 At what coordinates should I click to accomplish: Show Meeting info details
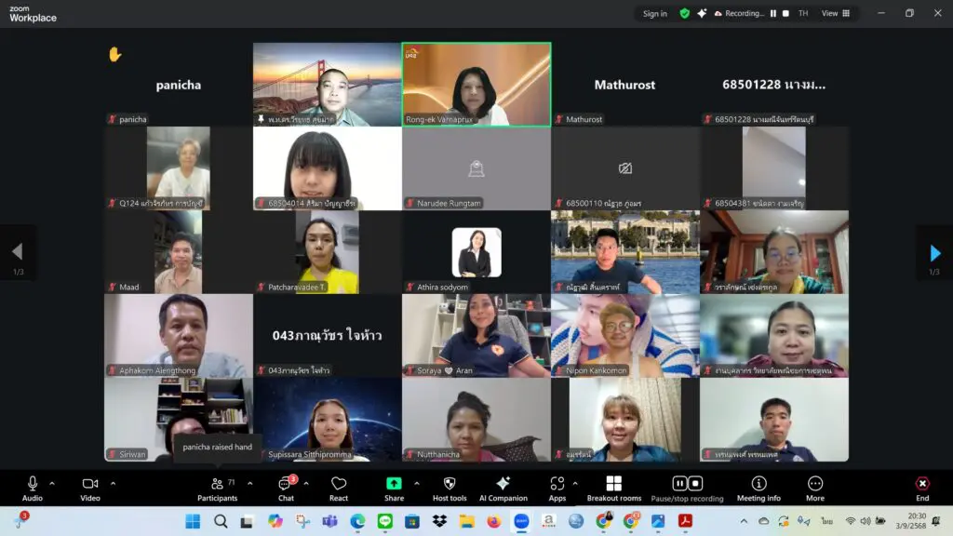pyautogui.click(x=758, y=488)
